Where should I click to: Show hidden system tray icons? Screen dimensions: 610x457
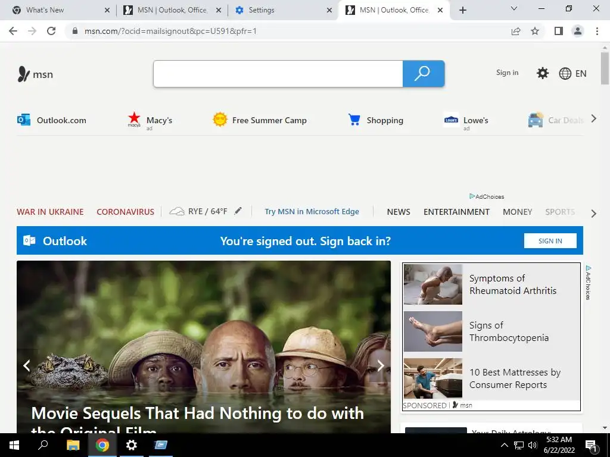[504, 445]
